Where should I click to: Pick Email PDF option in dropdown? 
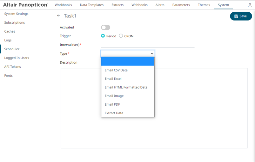112,104
